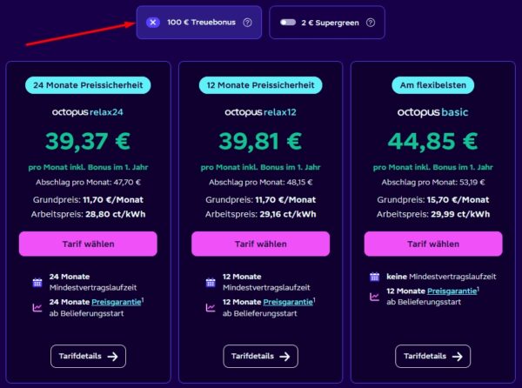Expand Tarifdetails for relax12
This screenshot has height=388, width=522.
(260, 356)
